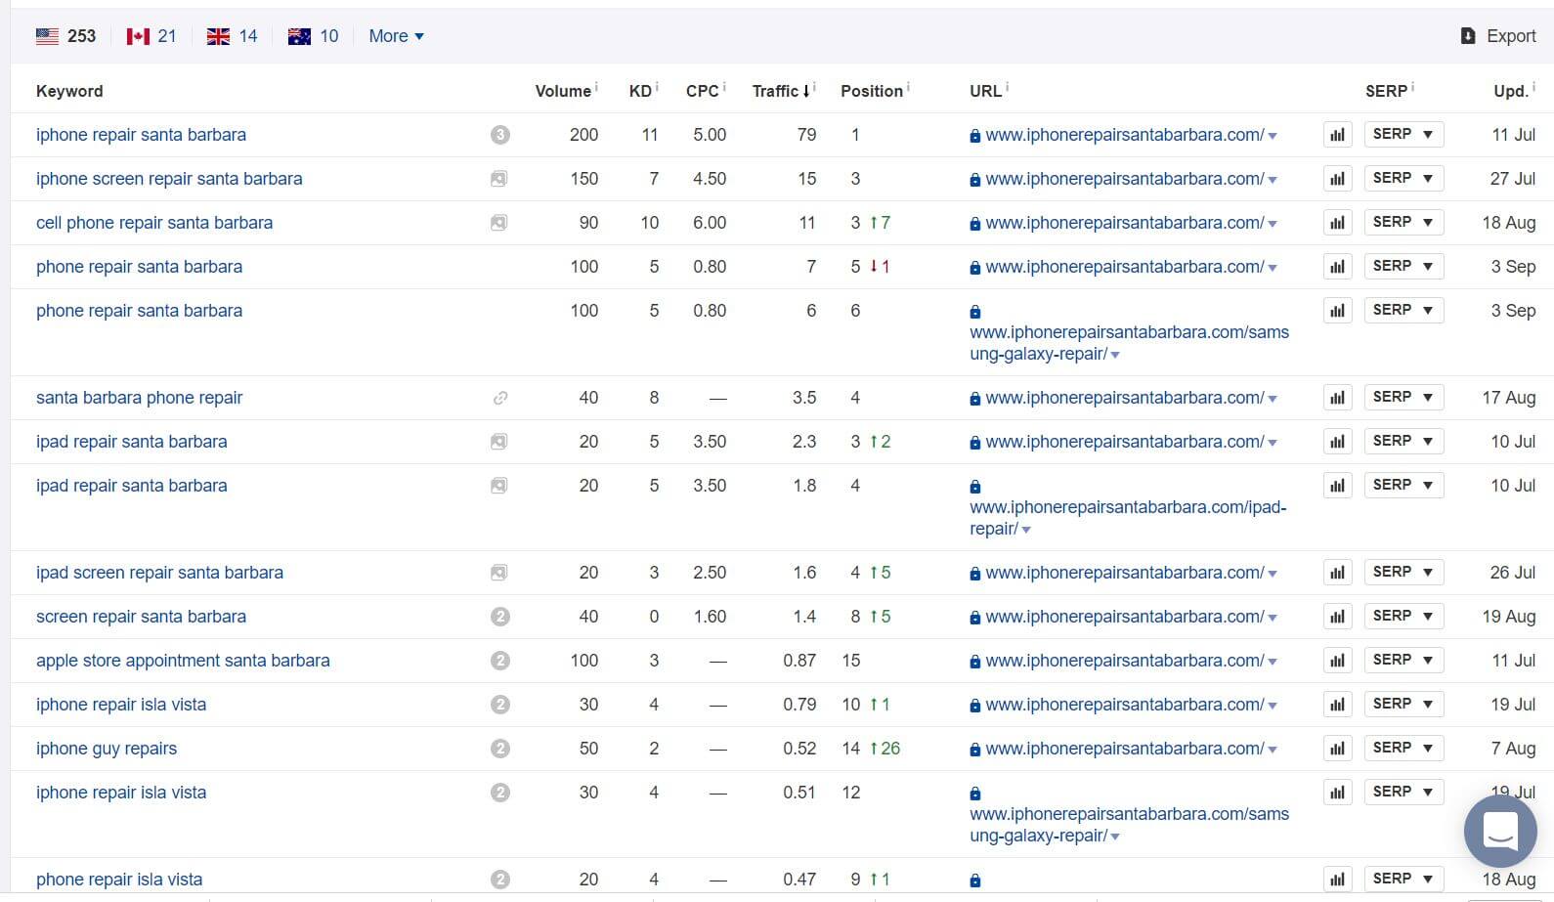The height and width of the screenshot is (902, 1554).
Task: Open history chart for cell phone repair santa barbara
Action: tap(1337, 223)
